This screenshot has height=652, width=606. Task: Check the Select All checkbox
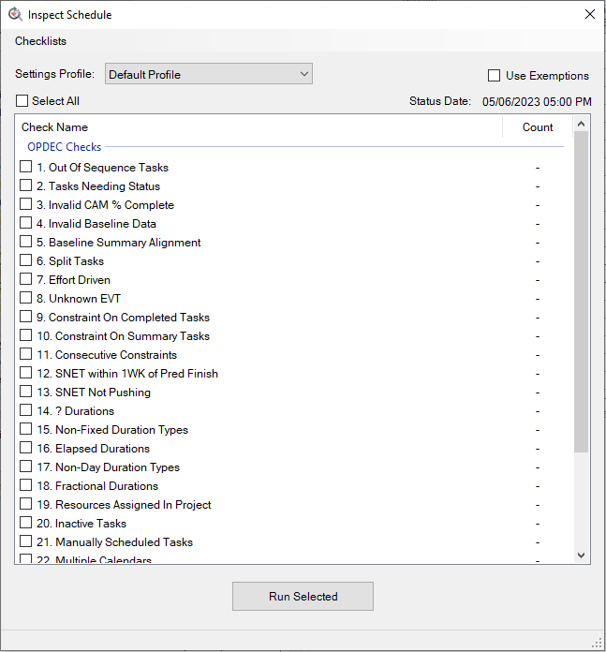(22, 101)
